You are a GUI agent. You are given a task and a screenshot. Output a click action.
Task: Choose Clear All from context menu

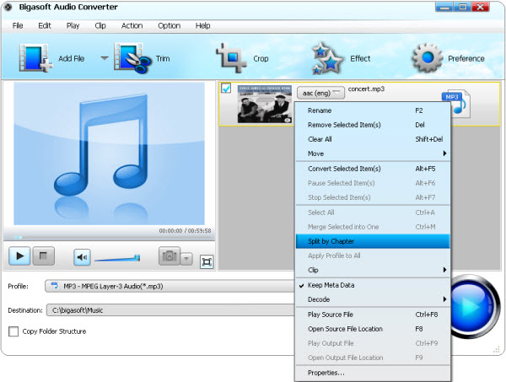pos(373,139)
